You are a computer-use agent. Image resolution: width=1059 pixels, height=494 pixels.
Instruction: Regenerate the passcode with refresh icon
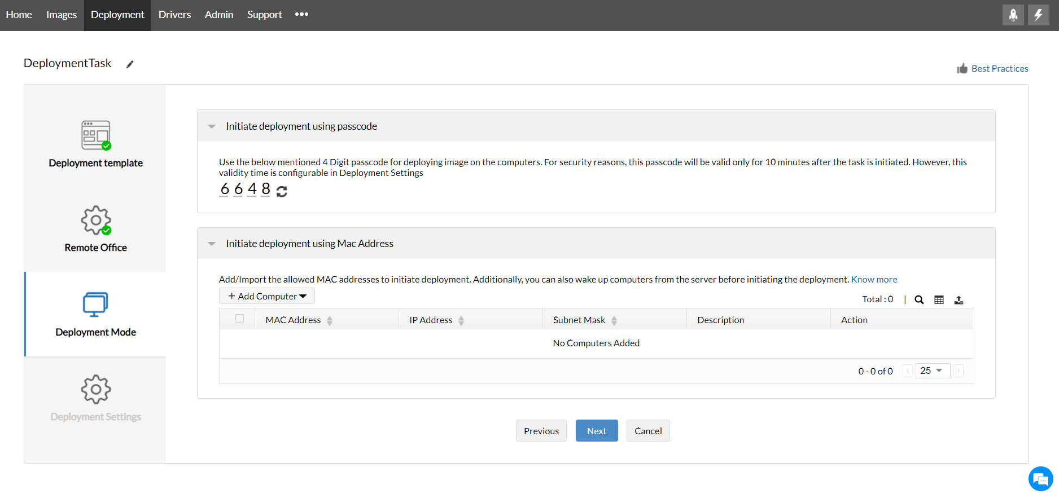(x=282, y=192)
